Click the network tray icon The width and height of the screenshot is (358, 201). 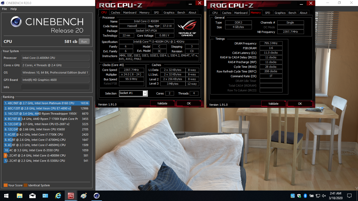(x=318, y=196)
